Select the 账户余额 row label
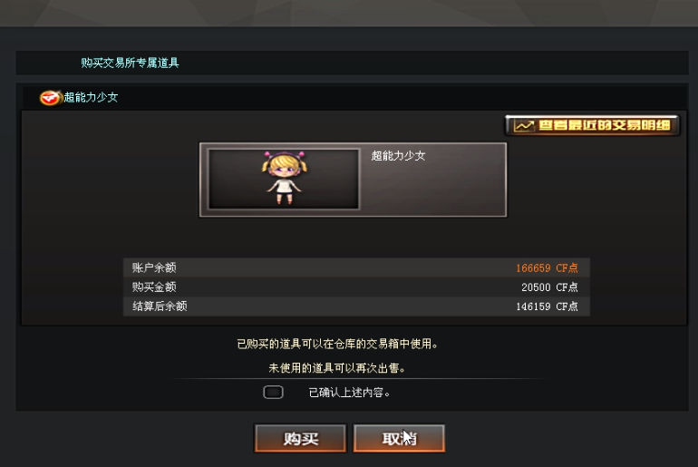 click(x=154, y=268)
